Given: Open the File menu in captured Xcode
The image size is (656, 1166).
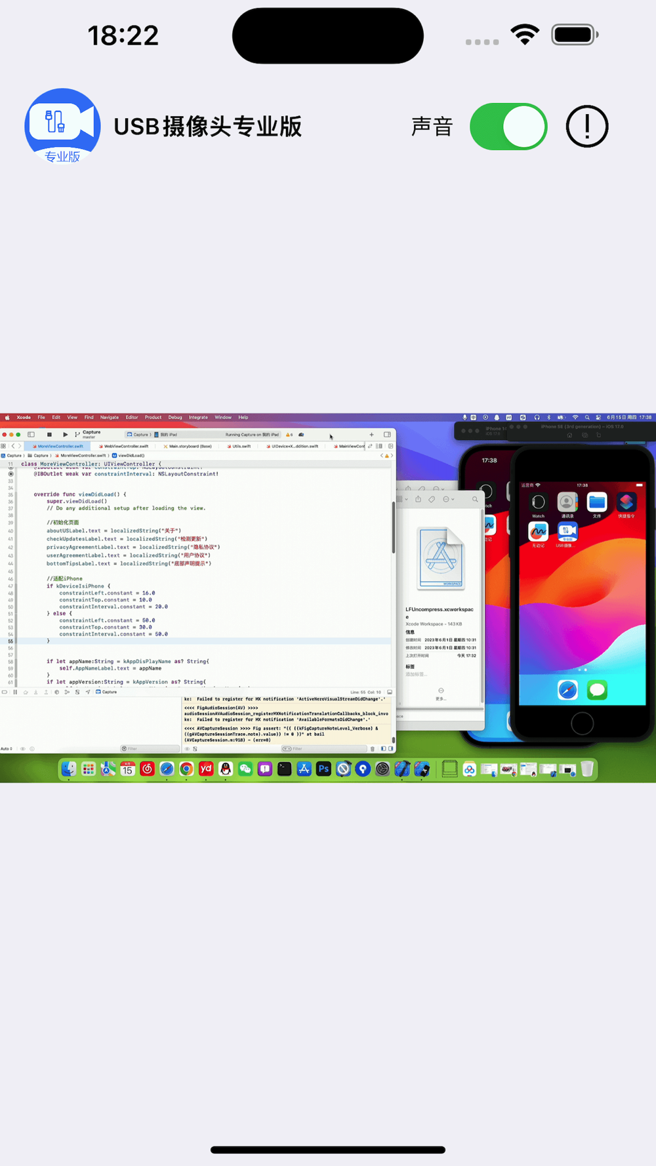Looking at the screenshot, I should (41, 417).
